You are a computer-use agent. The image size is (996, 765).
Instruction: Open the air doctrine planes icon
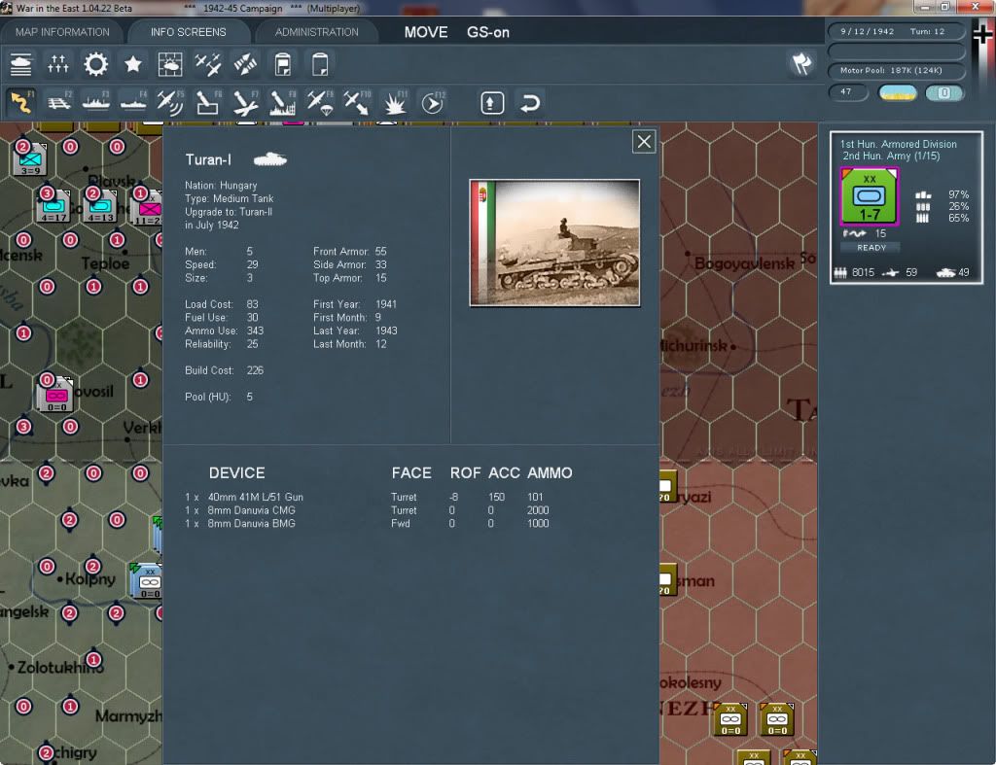pos(208,64)
